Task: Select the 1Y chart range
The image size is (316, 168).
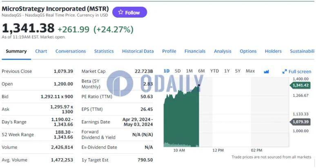Action: point(227,71)
